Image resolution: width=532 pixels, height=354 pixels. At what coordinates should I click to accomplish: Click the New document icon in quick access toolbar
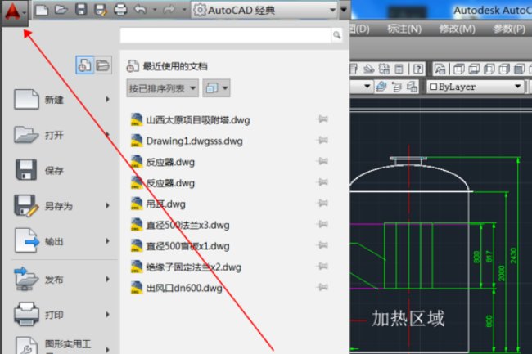point(42,10)
